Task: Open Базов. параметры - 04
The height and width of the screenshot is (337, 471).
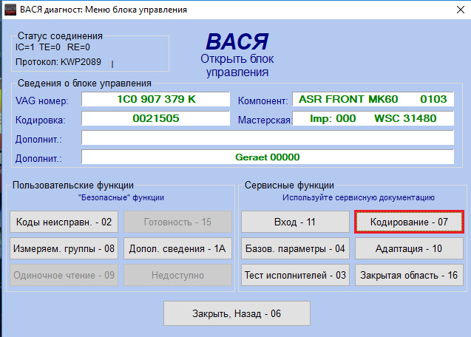Action: [295, 249]
